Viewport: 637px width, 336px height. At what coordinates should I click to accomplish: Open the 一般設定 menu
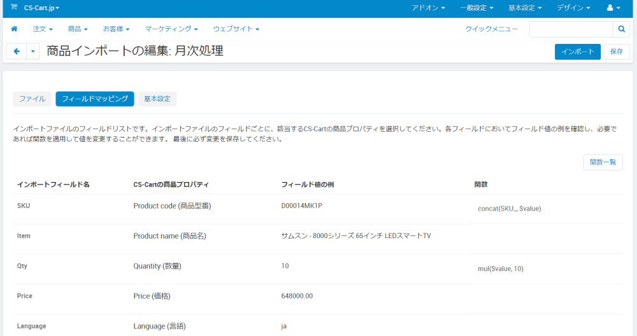click(476, 8)
